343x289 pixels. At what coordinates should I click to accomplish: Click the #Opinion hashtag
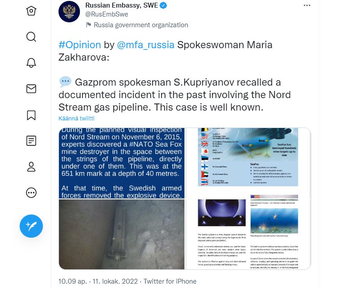(x=79, y=45)
